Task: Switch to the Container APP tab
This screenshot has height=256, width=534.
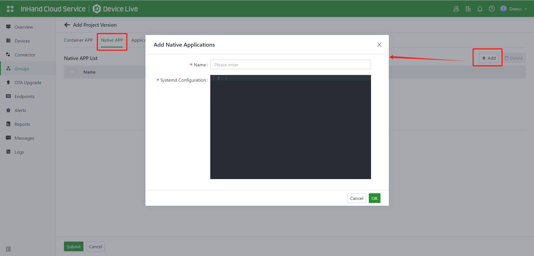Action: point(78,40)
